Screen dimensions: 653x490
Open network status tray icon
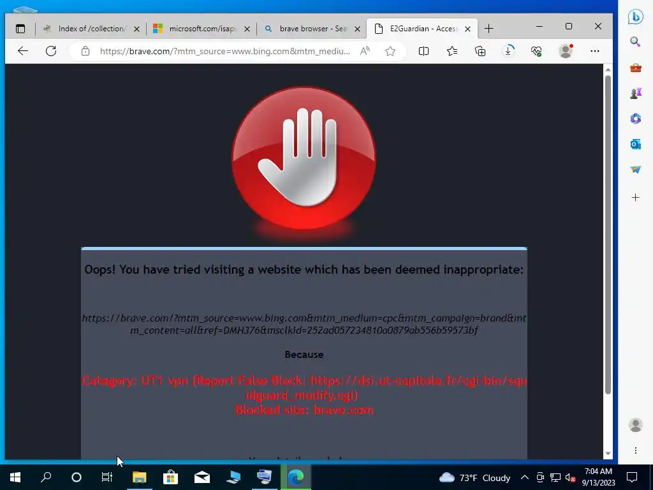click(555, 477)
